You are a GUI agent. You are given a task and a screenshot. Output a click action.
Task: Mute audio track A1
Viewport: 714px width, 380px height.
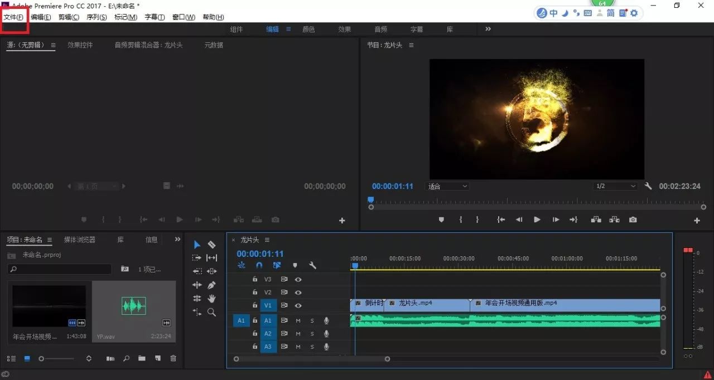pyautogui.click(x=298, y=320)
